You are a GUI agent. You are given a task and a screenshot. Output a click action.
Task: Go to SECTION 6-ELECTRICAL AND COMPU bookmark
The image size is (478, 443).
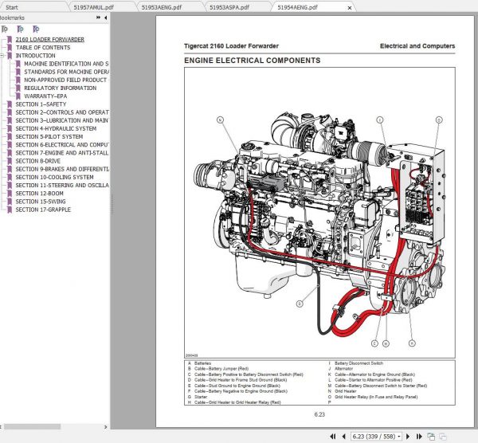pyautogui.click(x=62, y=144)
